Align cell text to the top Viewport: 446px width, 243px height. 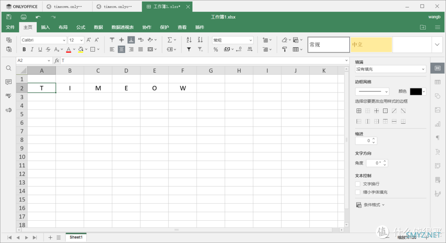(x=112, y=40)
